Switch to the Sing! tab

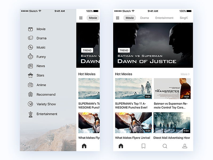(184, 18)
